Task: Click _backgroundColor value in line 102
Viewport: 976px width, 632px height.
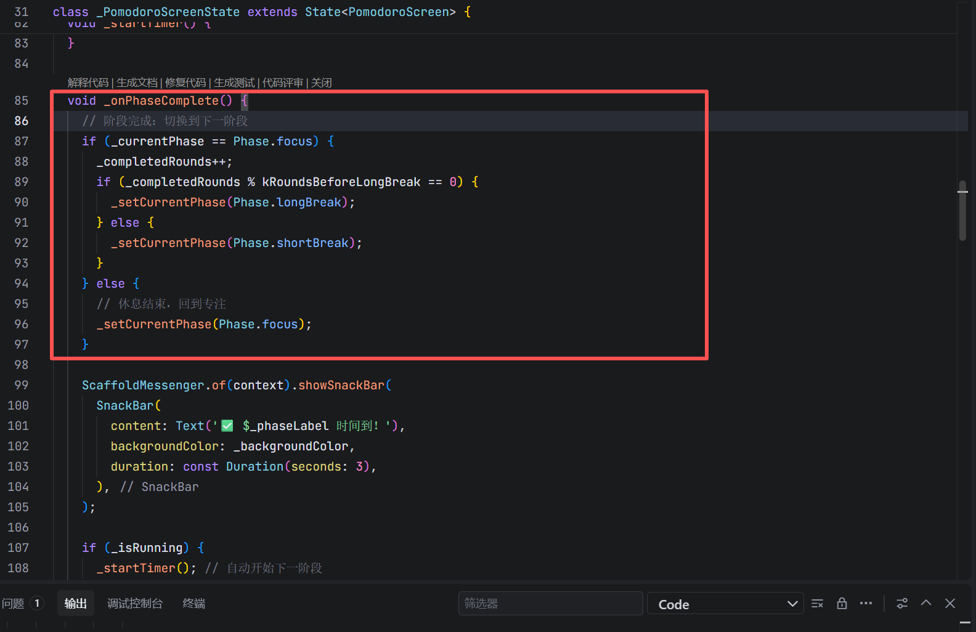Action: (291, 446)
